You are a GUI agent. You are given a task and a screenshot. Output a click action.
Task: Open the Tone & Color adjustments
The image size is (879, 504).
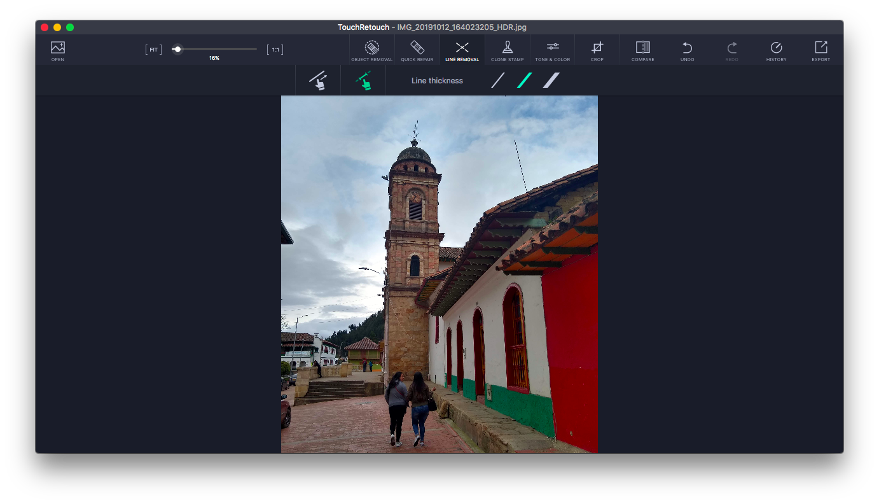tap(552, 50)
